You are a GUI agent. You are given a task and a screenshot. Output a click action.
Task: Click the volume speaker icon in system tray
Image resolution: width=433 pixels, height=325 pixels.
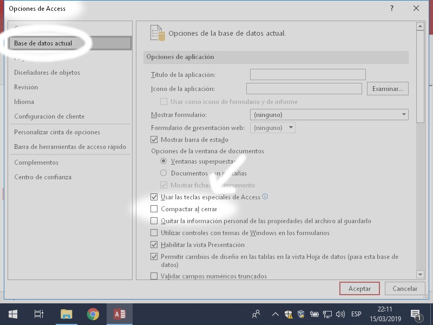[340, 314]
